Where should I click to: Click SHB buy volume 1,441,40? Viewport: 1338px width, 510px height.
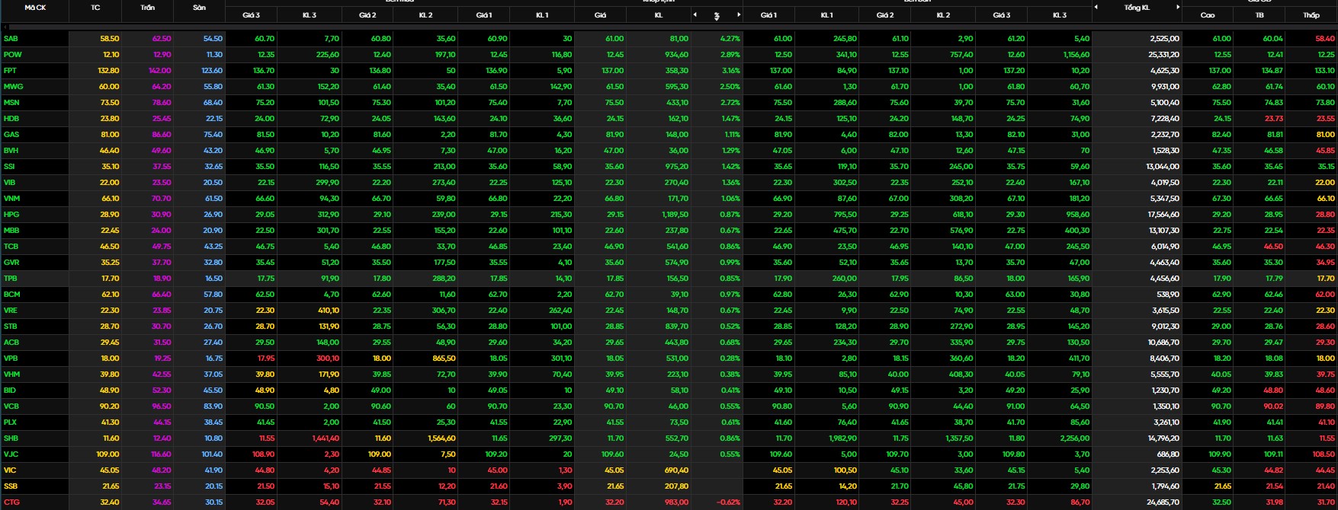pyautogui.click(x=326, y=438)
